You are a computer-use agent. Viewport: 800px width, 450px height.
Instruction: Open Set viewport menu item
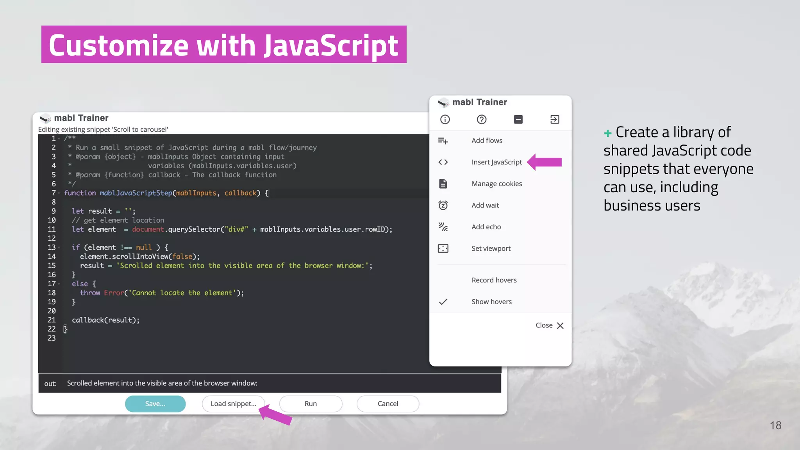click(x=491, y=248)
